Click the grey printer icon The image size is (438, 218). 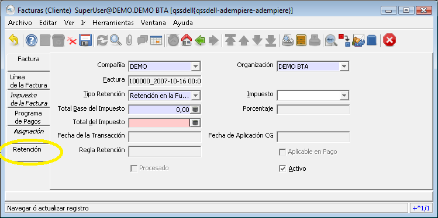(x=314, y=41)
